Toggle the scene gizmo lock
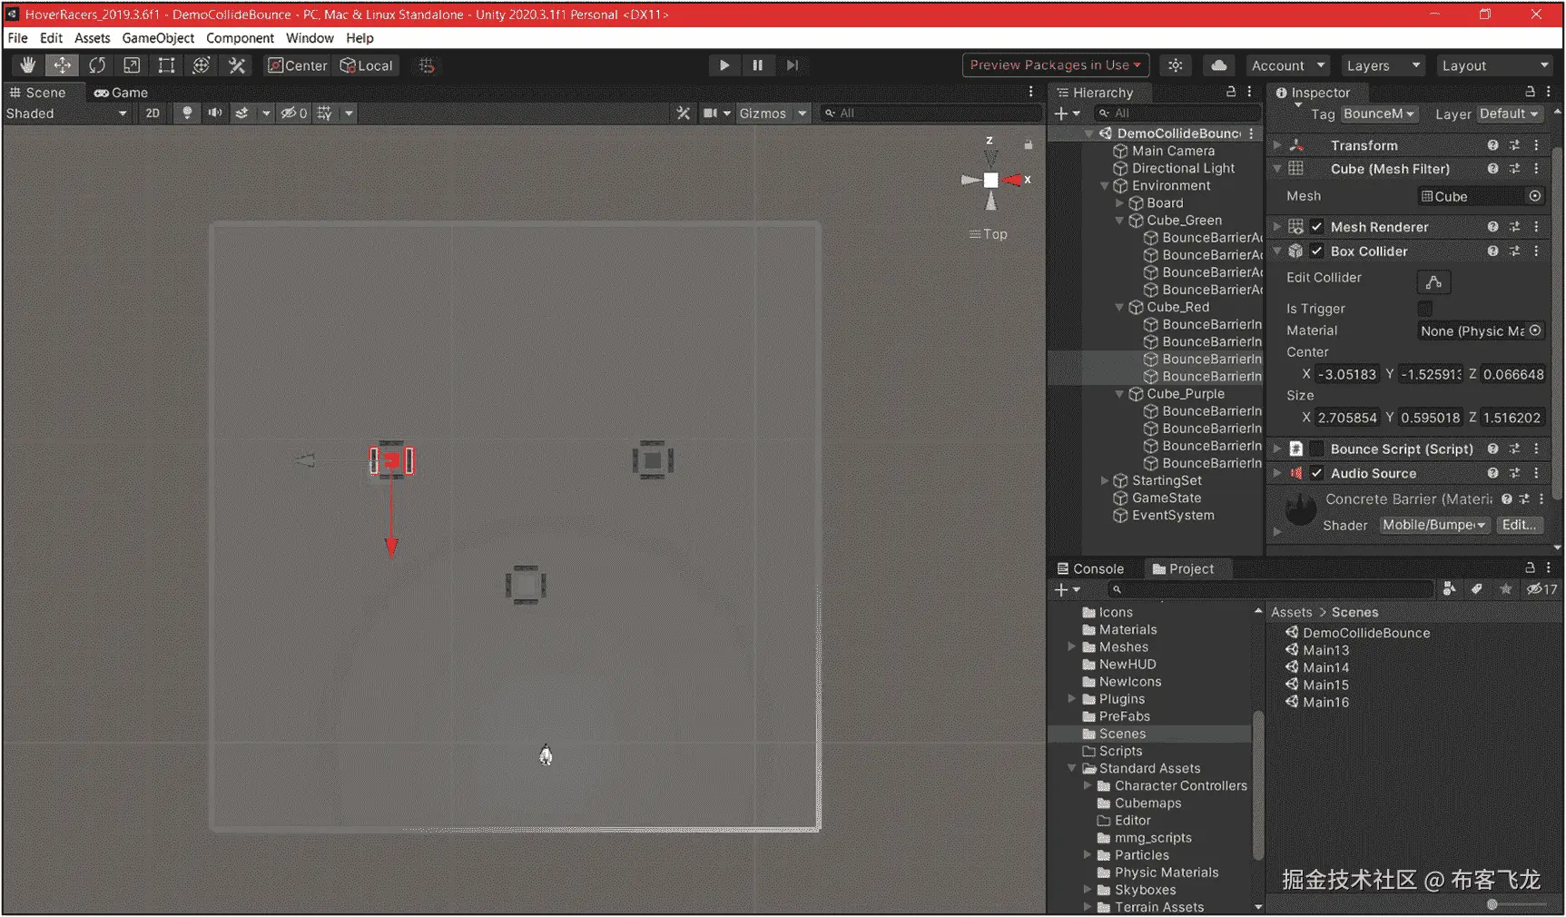Screen dimensions: 1566x917 click(x=1029, y=144)
